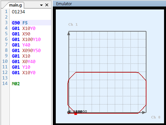The width and height of the screenshot is (166, 125).
Task: Click the M02 program end line
Action: pyautogui.click(x=16, y=84)
